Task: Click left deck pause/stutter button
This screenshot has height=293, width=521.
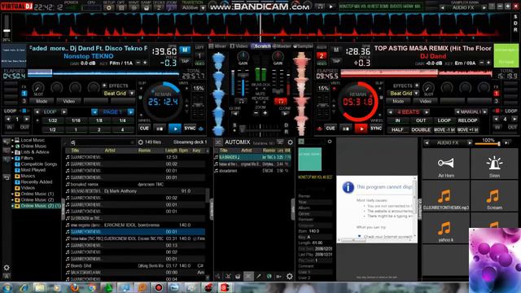Action: click(160, 129)
